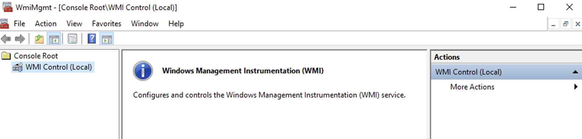Minimize the inner MMC child window
The image size is (582, 139).
(x=553, y=24)
